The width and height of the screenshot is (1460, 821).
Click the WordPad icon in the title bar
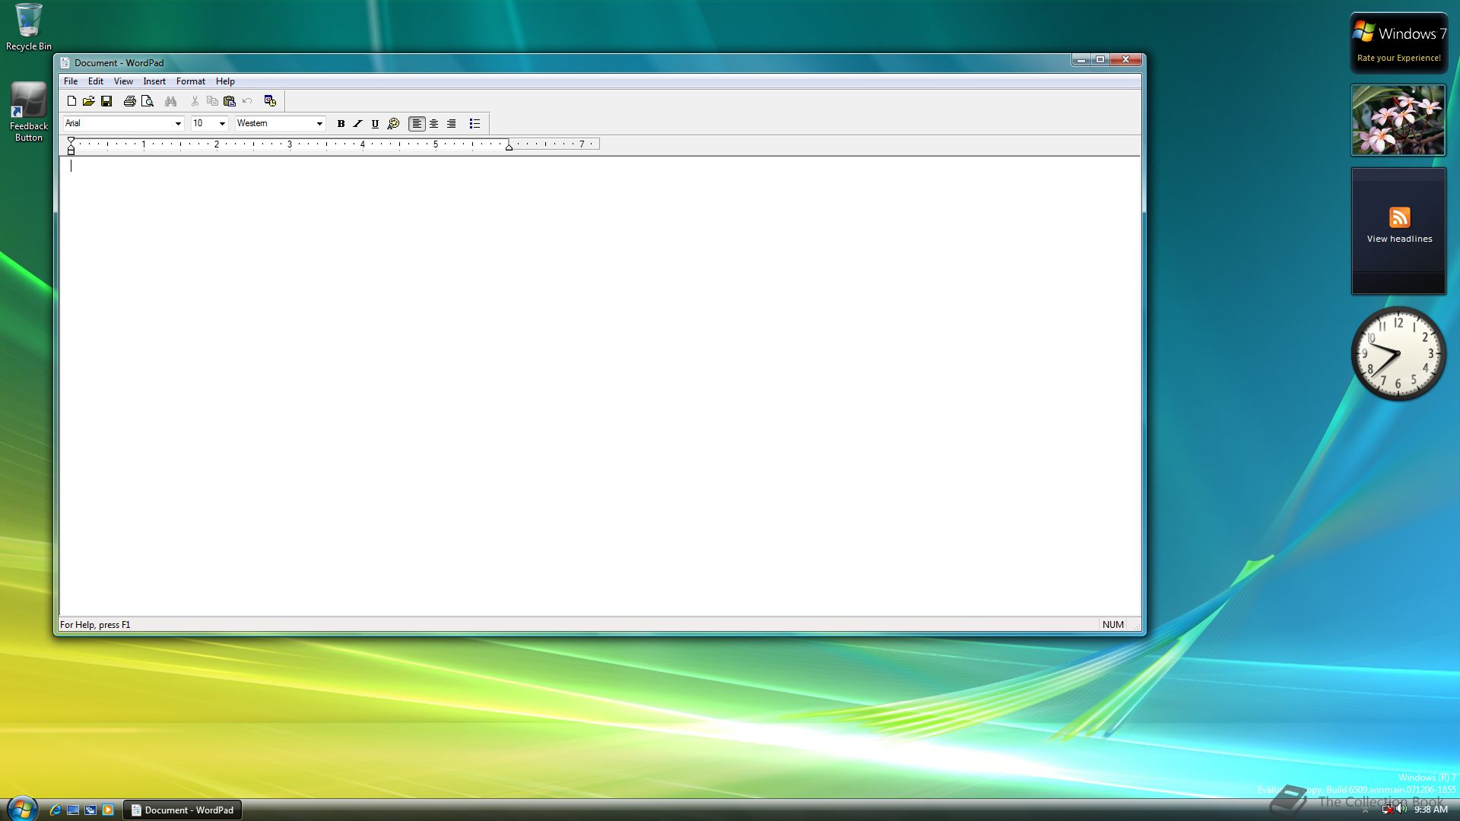[65, 62]
